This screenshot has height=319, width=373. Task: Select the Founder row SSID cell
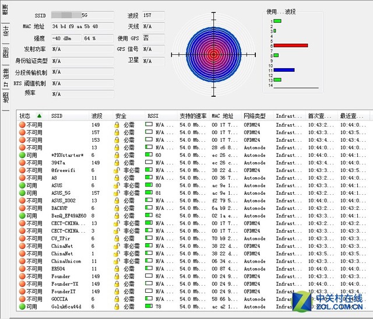pyautogui.click(x=61, y=276)
